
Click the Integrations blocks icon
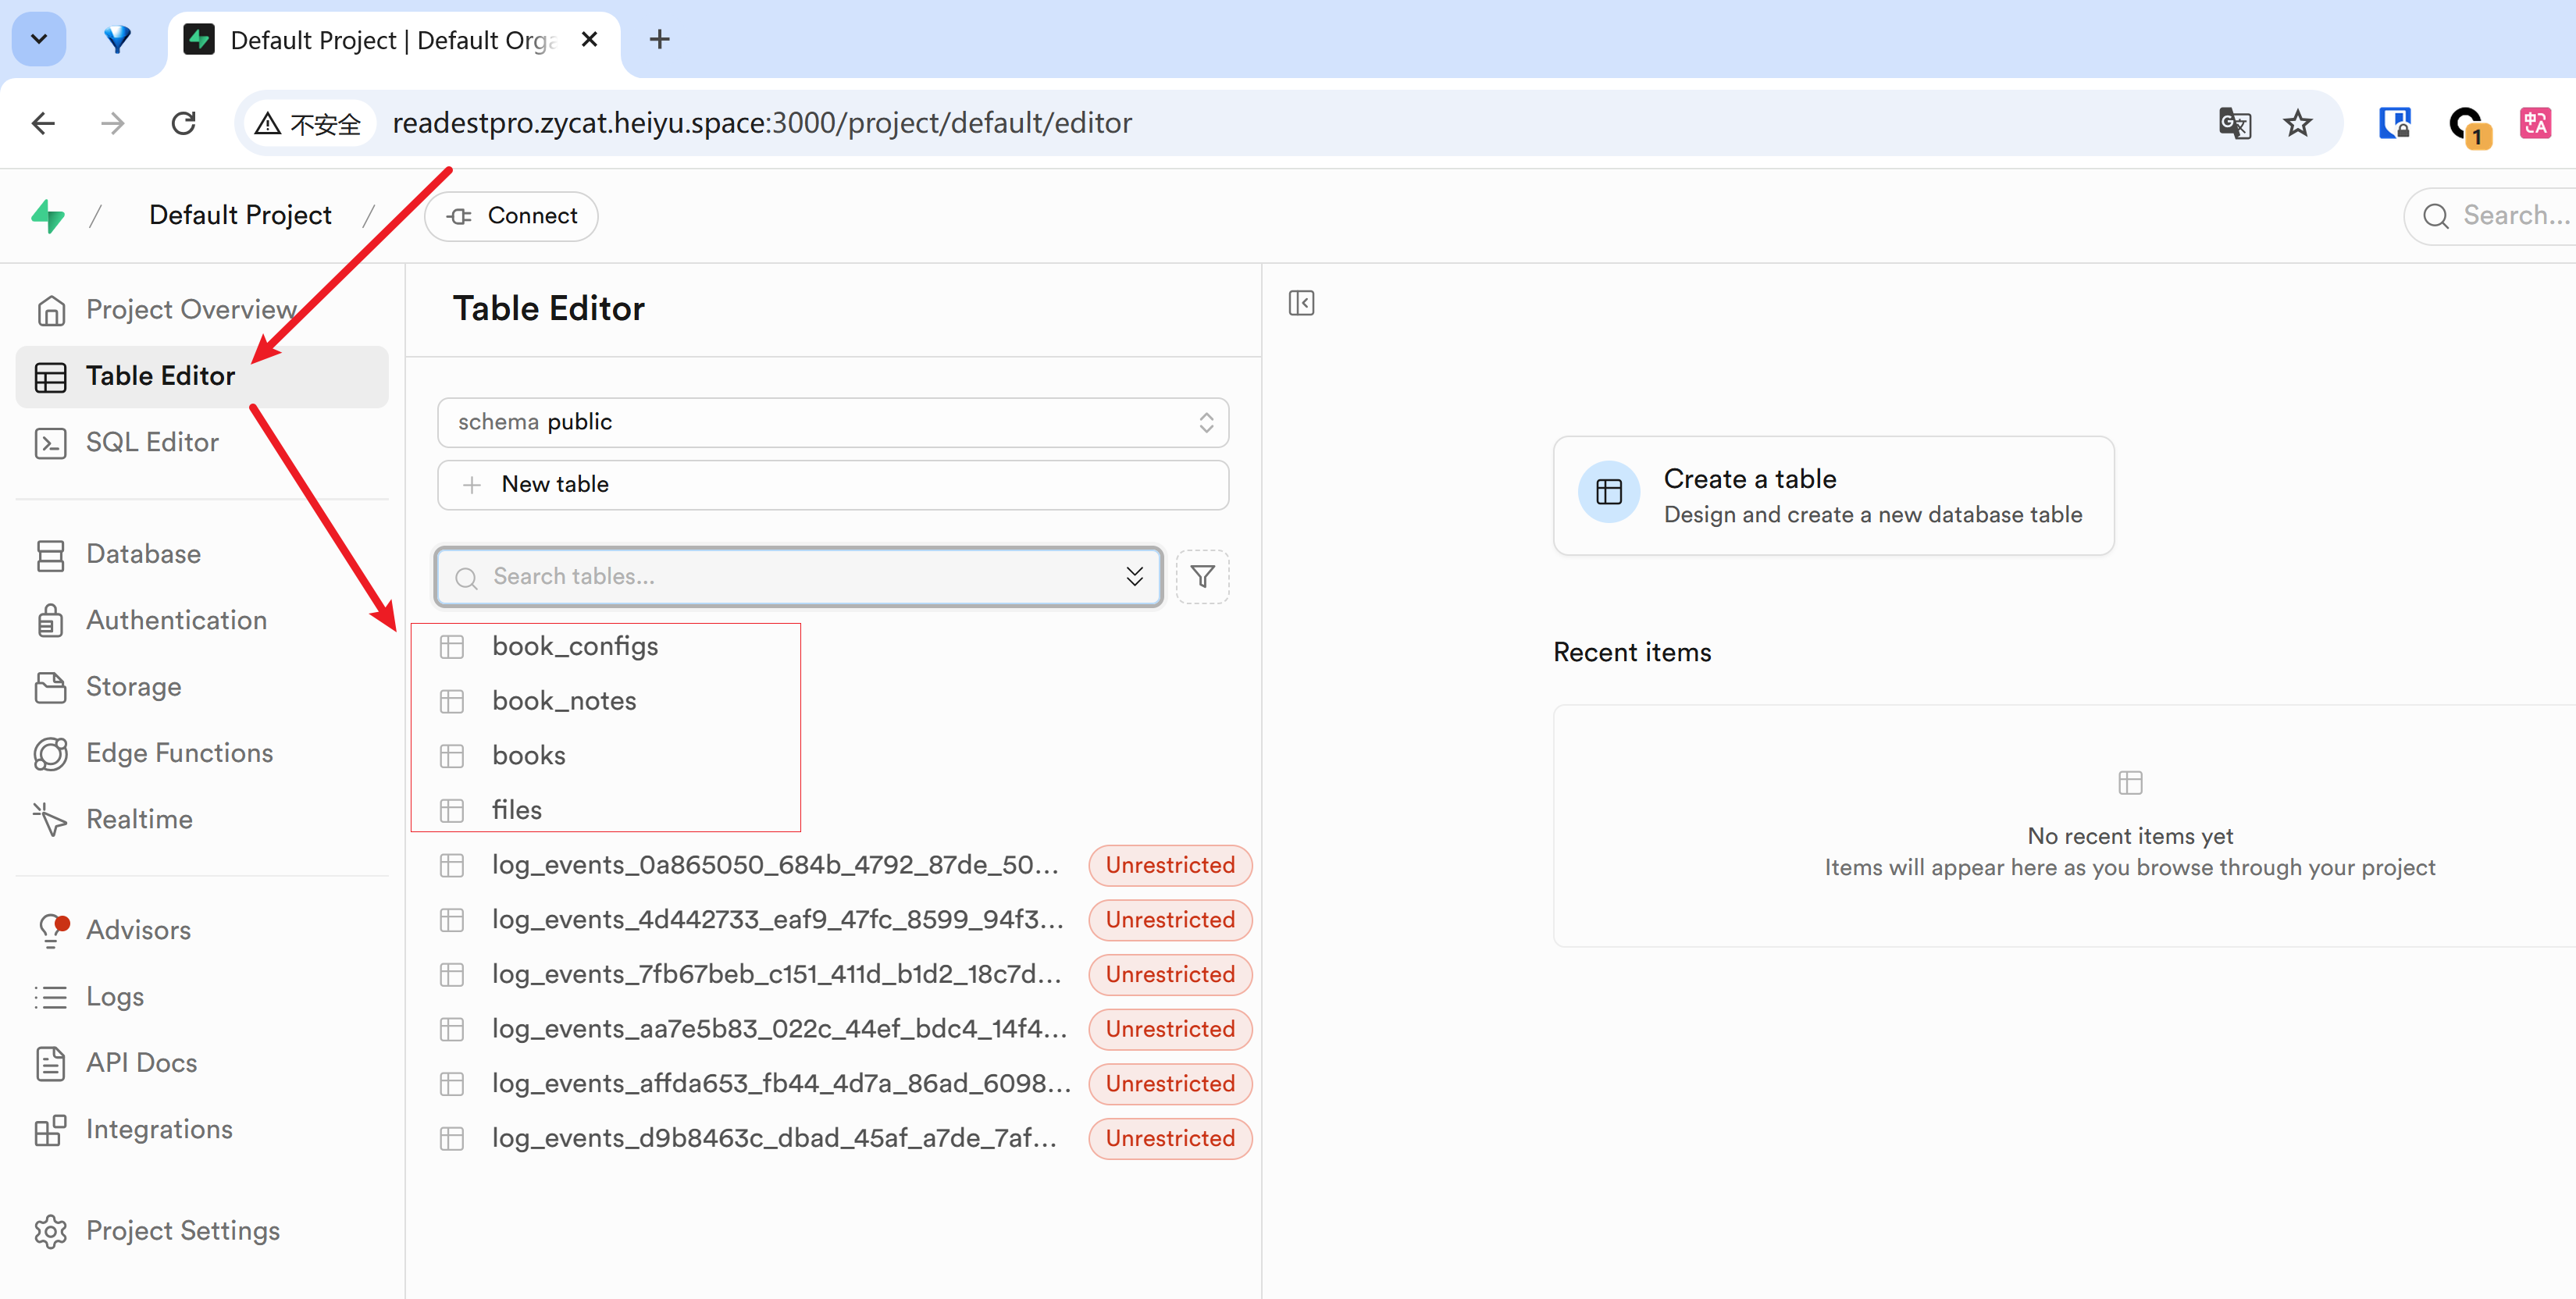coord(50,1130)
